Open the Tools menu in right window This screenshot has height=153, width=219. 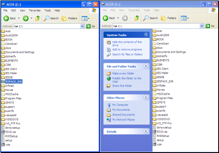coord(147,10)
